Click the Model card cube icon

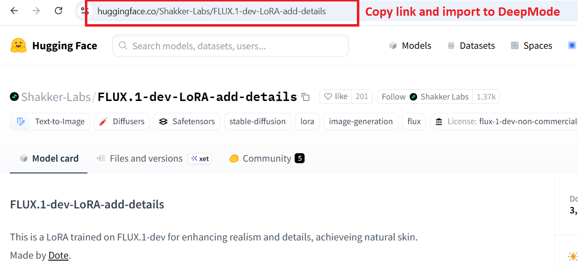(24, 159)
